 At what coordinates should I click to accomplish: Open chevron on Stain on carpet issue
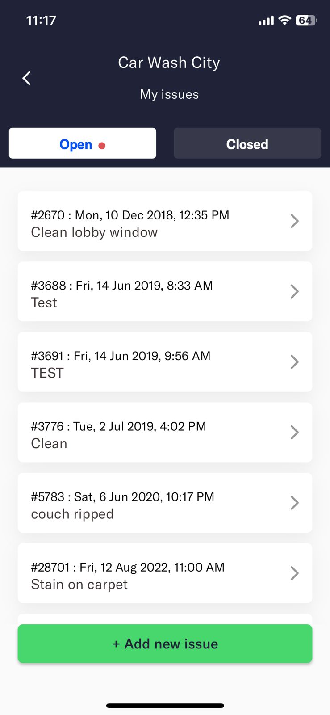pos(294,573)
